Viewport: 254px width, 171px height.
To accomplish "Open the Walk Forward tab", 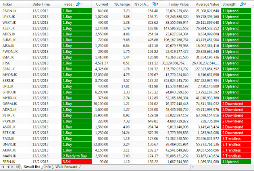I will (66, 167).
